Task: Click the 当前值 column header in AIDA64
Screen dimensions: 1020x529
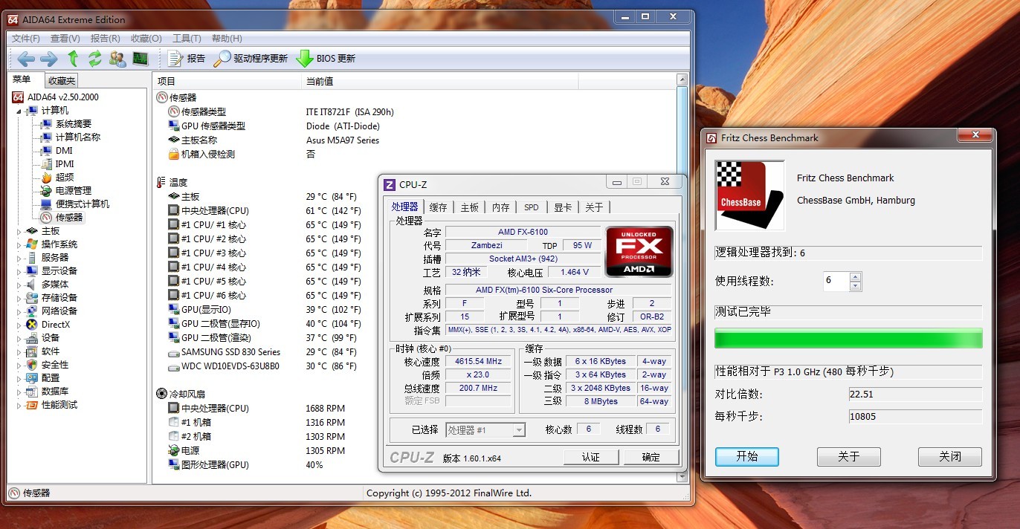Action: (440, 81)
